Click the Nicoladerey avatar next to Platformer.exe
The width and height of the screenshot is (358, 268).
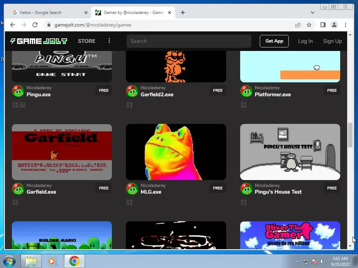(x=246, y=91)
